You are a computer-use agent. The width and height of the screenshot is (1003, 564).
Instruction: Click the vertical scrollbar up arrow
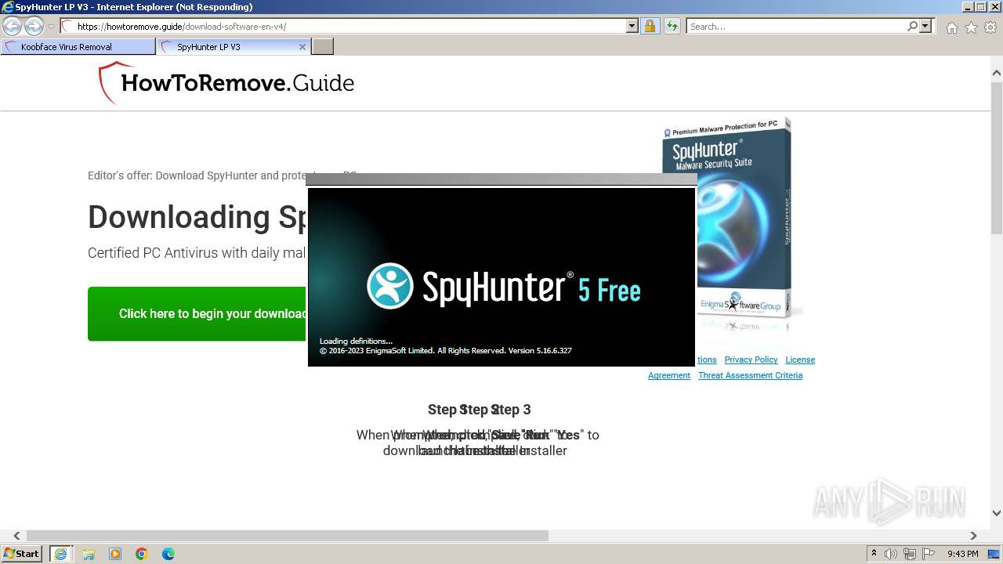[997, 74]
